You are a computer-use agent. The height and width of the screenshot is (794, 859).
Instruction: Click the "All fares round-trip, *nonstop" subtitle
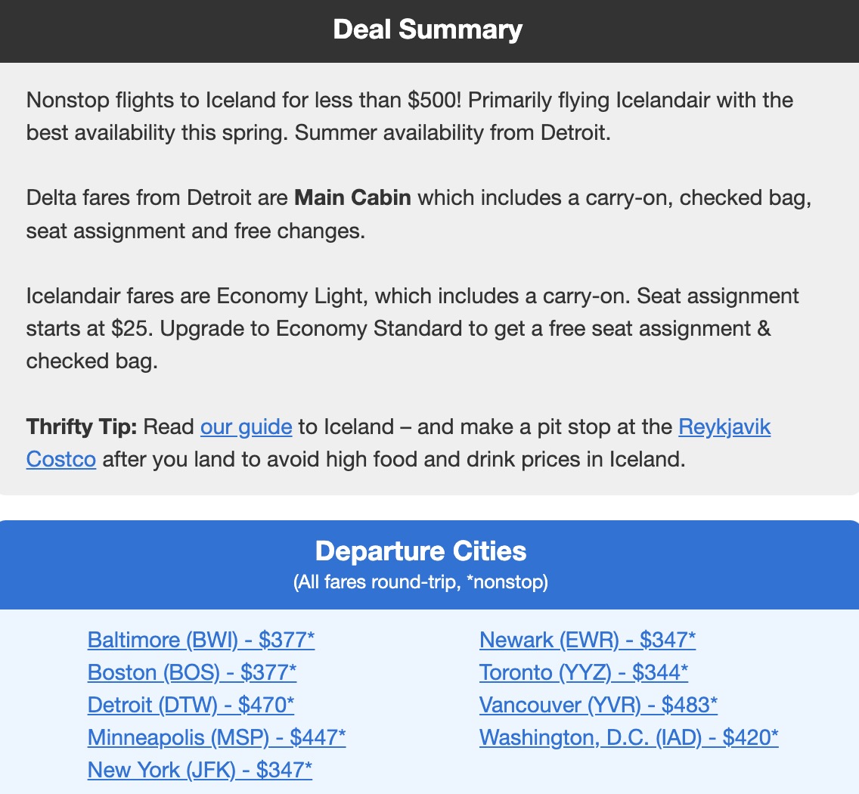coord(420,583)
